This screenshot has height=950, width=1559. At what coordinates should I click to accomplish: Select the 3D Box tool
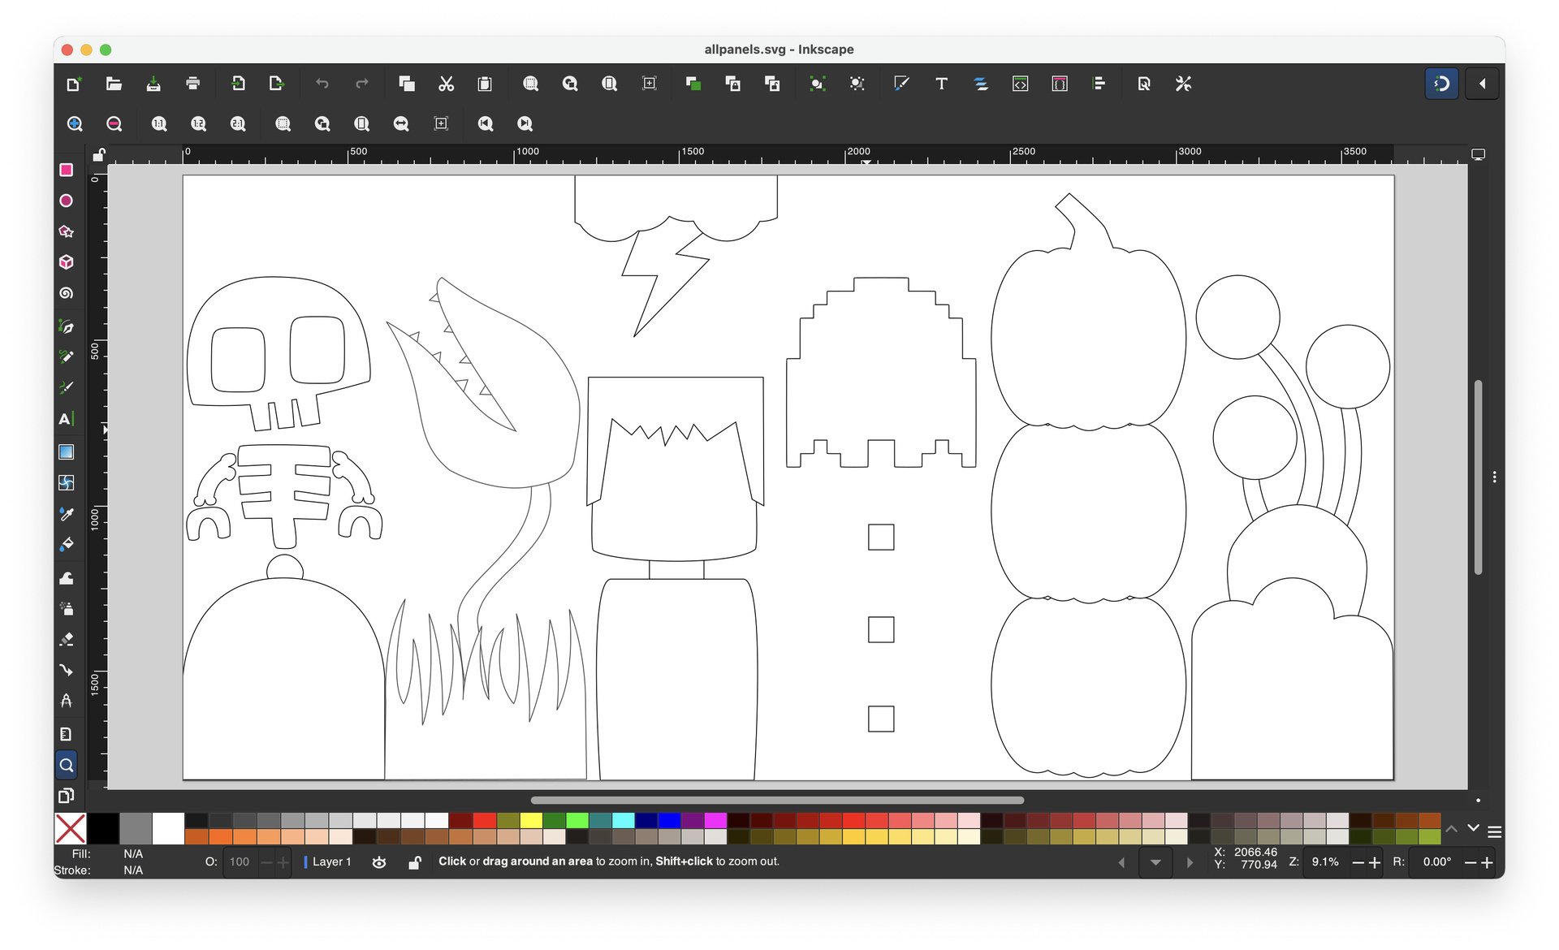pyautogui.click(x=67, y=262)
